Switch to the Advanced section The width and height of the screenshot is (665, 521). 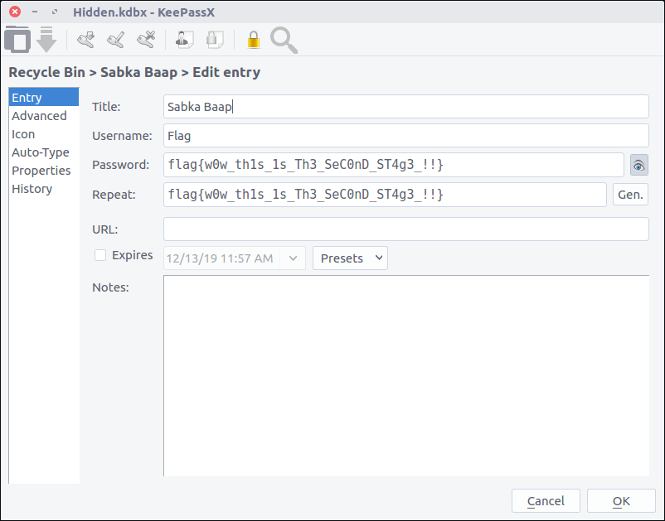tap(39, 116)
